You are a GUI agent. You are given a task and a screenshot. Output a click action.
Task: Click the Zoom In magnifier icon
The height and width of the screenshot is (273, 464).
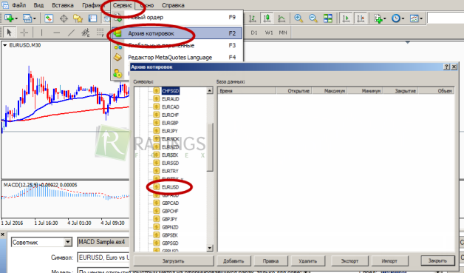(298, 18)
